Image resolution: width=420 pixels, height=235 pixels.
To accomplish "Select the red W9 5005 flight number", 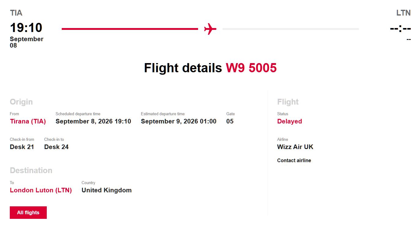I will click(251, 68).
